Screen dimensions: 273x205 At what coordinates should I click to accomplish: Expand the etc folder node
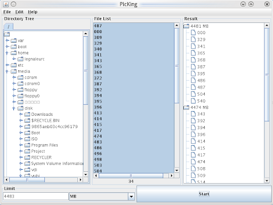point(7,65)
